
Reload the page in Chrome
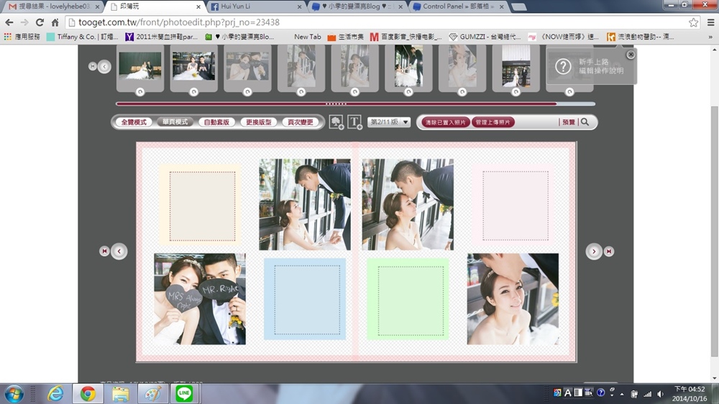(40, 22)
